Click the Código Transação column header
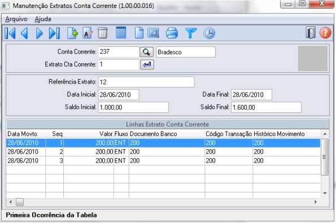 (x=229, y=134)
